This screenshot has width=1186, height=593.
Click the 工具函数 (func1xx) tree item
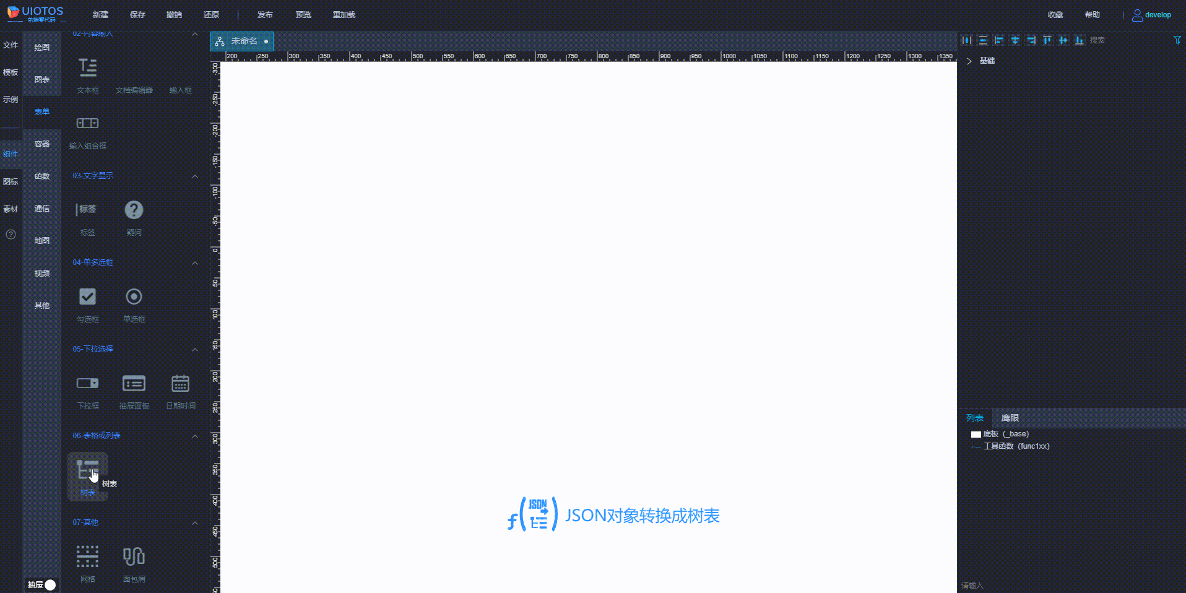pos(1016,446)
